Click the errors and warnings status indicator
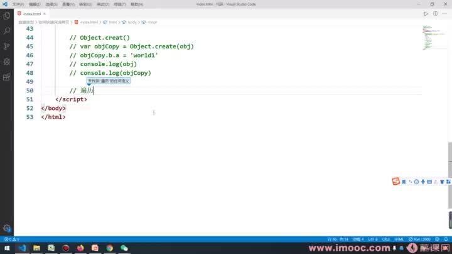The width and height of the screenshot is (452, 254). tap(11, 240)
